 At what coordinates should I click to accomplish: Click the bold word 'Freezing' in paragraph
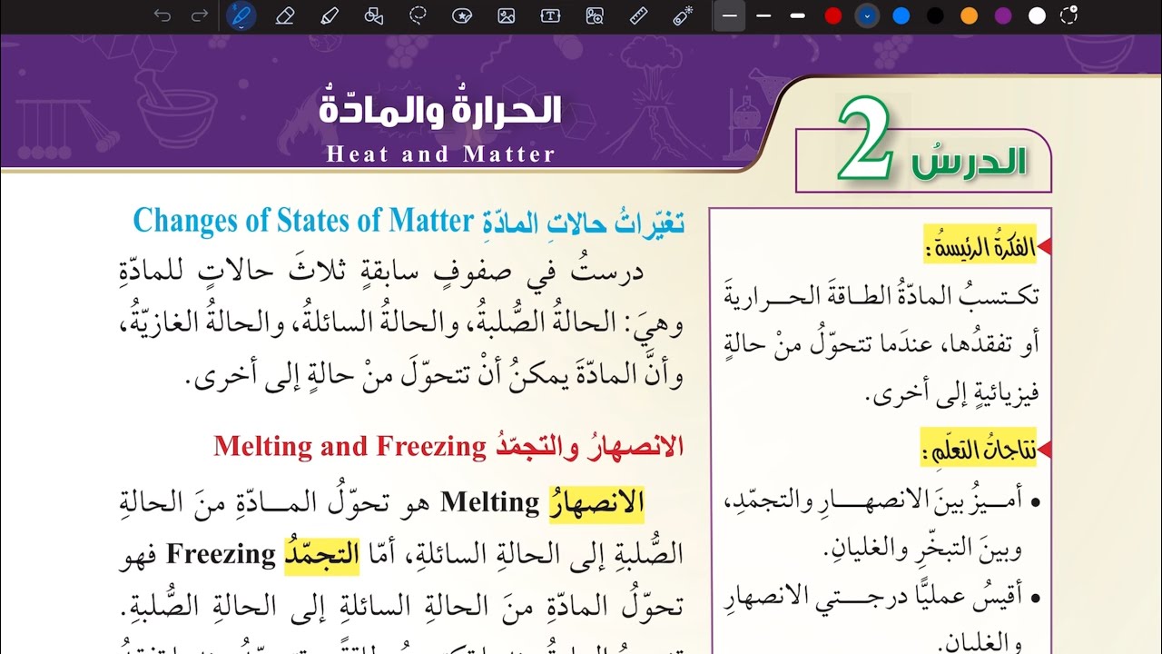point(221,554)
